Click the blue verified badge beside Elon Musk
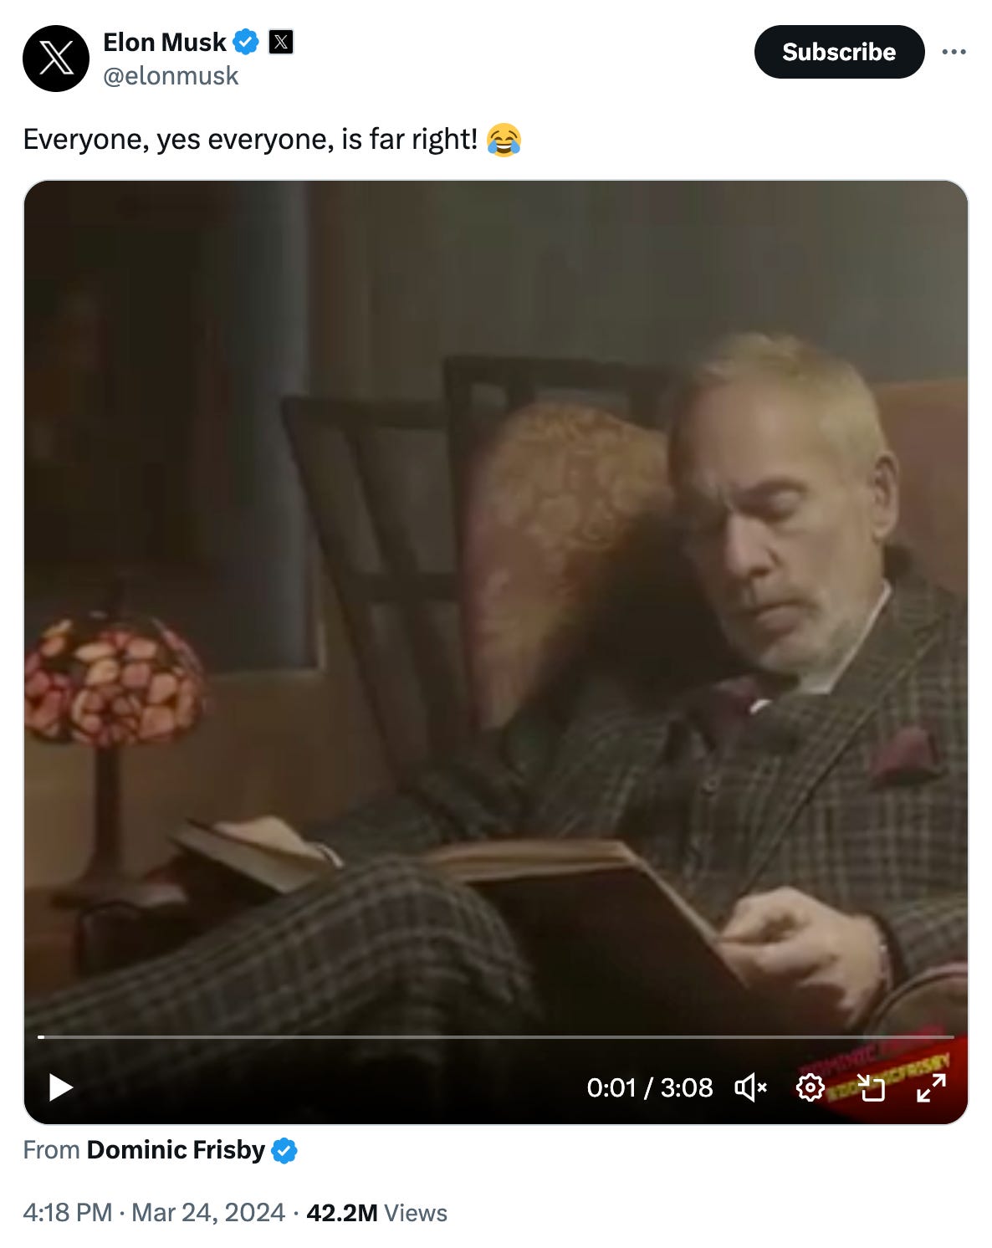The width and height of the screenshot is (992, 1248). point(246,42)
